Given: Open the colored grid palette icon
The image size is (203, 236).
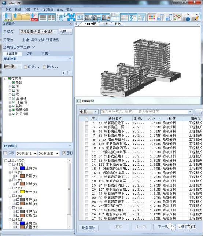Looking at the screenshot, I should (x=152, y=17).
